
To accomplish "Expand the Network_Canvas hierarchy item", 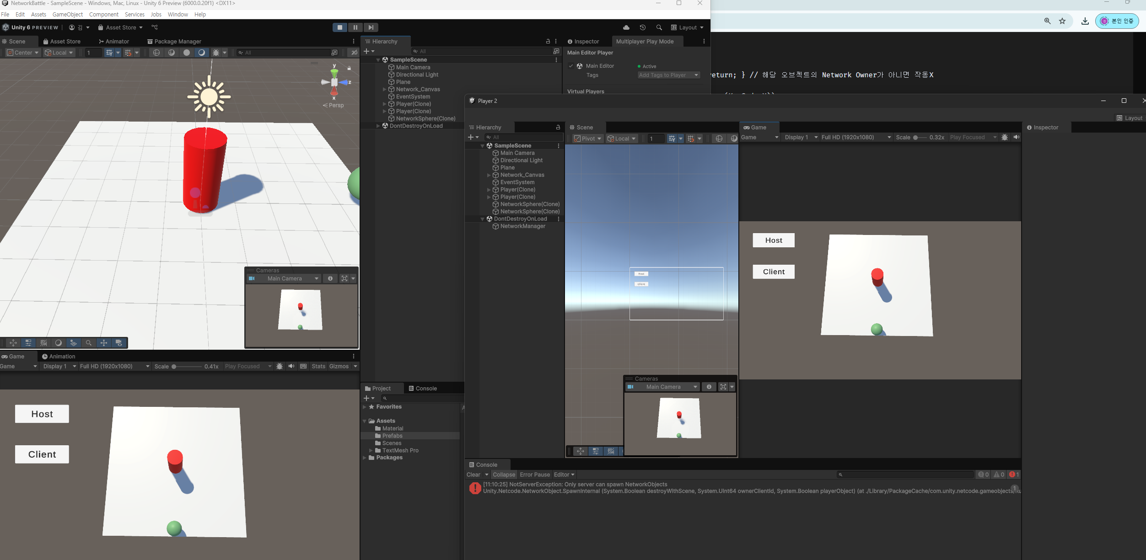I will (385, 89).
